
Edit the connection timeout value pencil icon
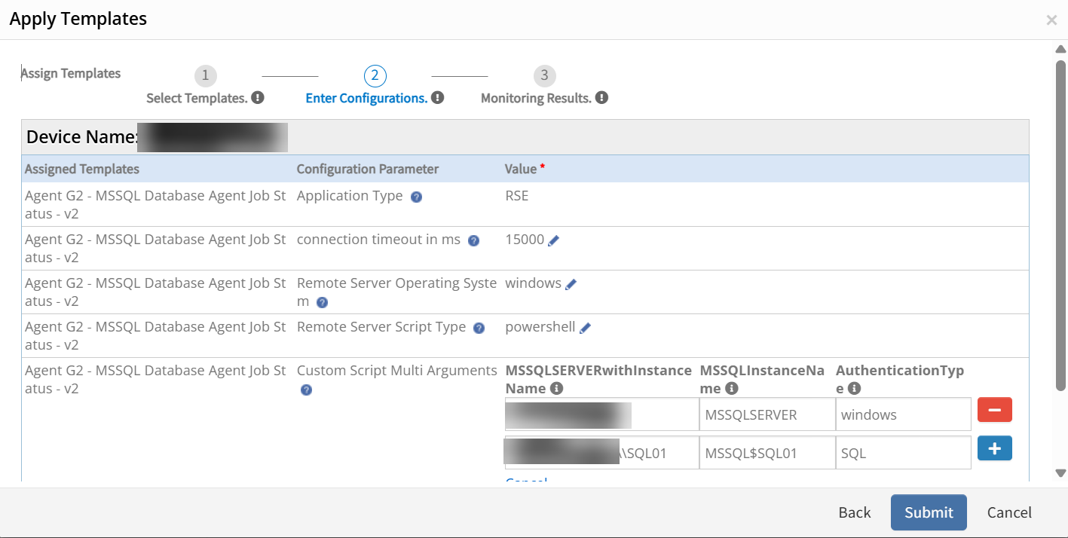pos(554,240)
